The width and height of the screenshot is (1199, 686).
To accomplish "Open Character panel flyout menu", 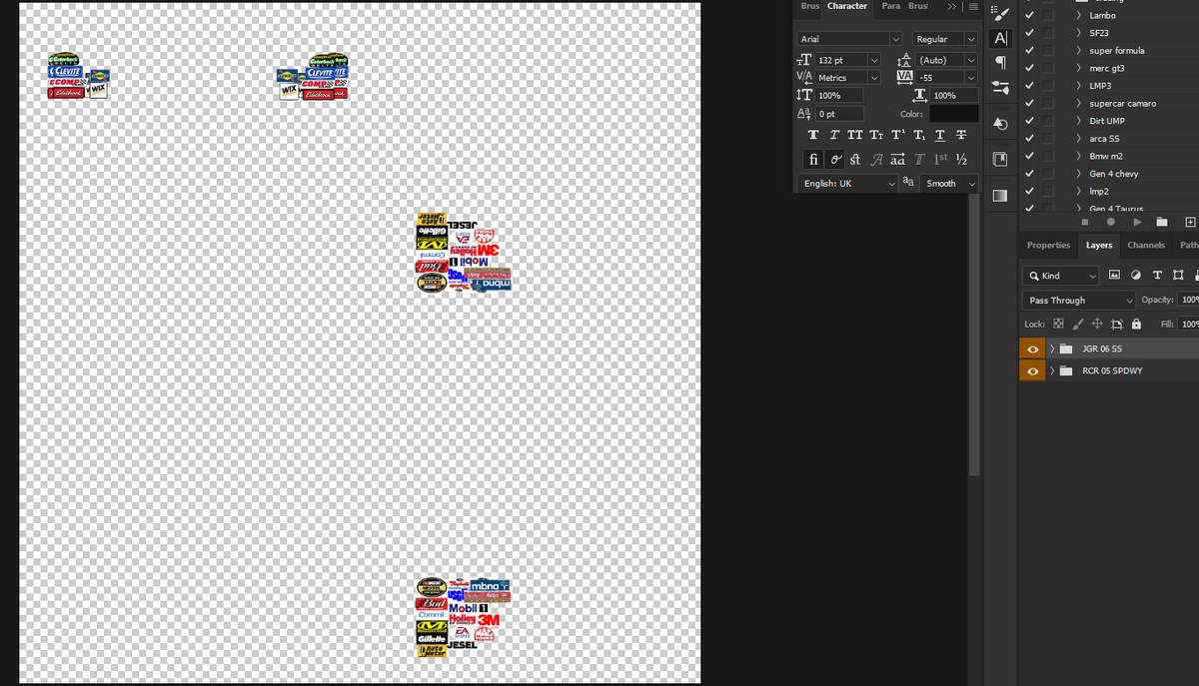I will 973,7.
